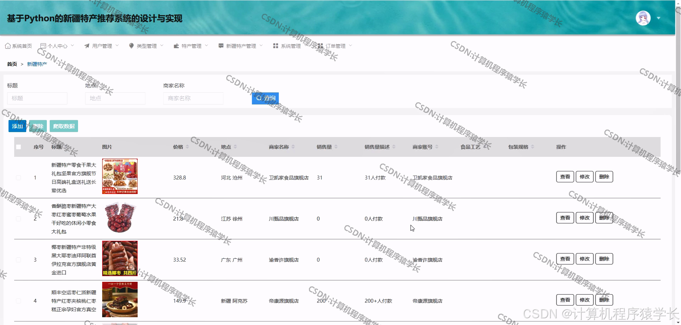Sort by 销售量 using its sort arrows

click(x=336, y=147)
